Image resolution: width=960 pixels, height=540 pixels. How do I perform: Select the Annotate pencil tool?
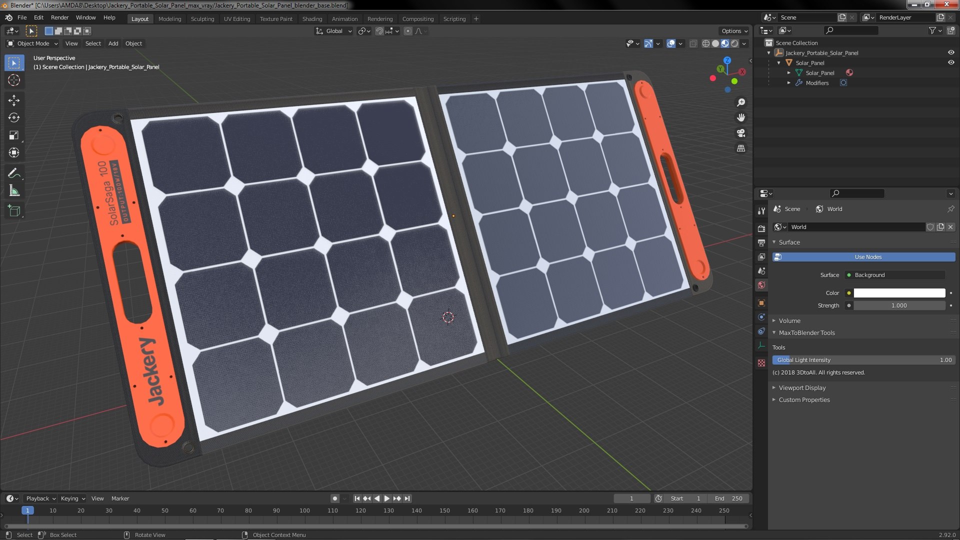pyautogui.click(x=14, y=173)
